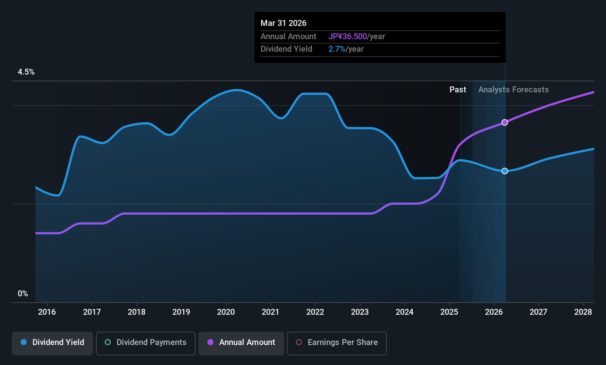The image size is (606, 365).
Task: Select the purple data point marker on Annual Amount line
Action: [x=505, y=122]
